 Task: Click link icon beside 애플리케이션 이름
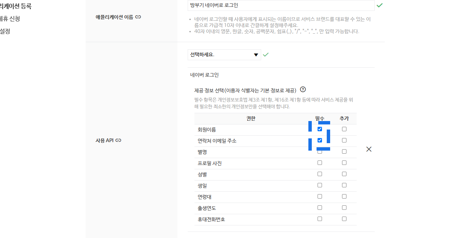138,17
